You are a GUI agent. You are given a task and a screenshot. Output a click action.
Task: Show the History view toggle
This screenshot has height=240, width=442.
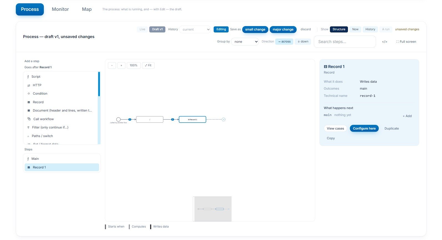coord(370,29)
